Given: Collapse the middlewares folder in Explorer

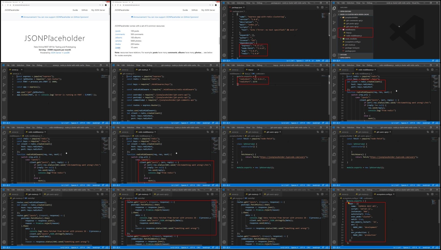Looking at the screenshot, I should pos(341,30).
